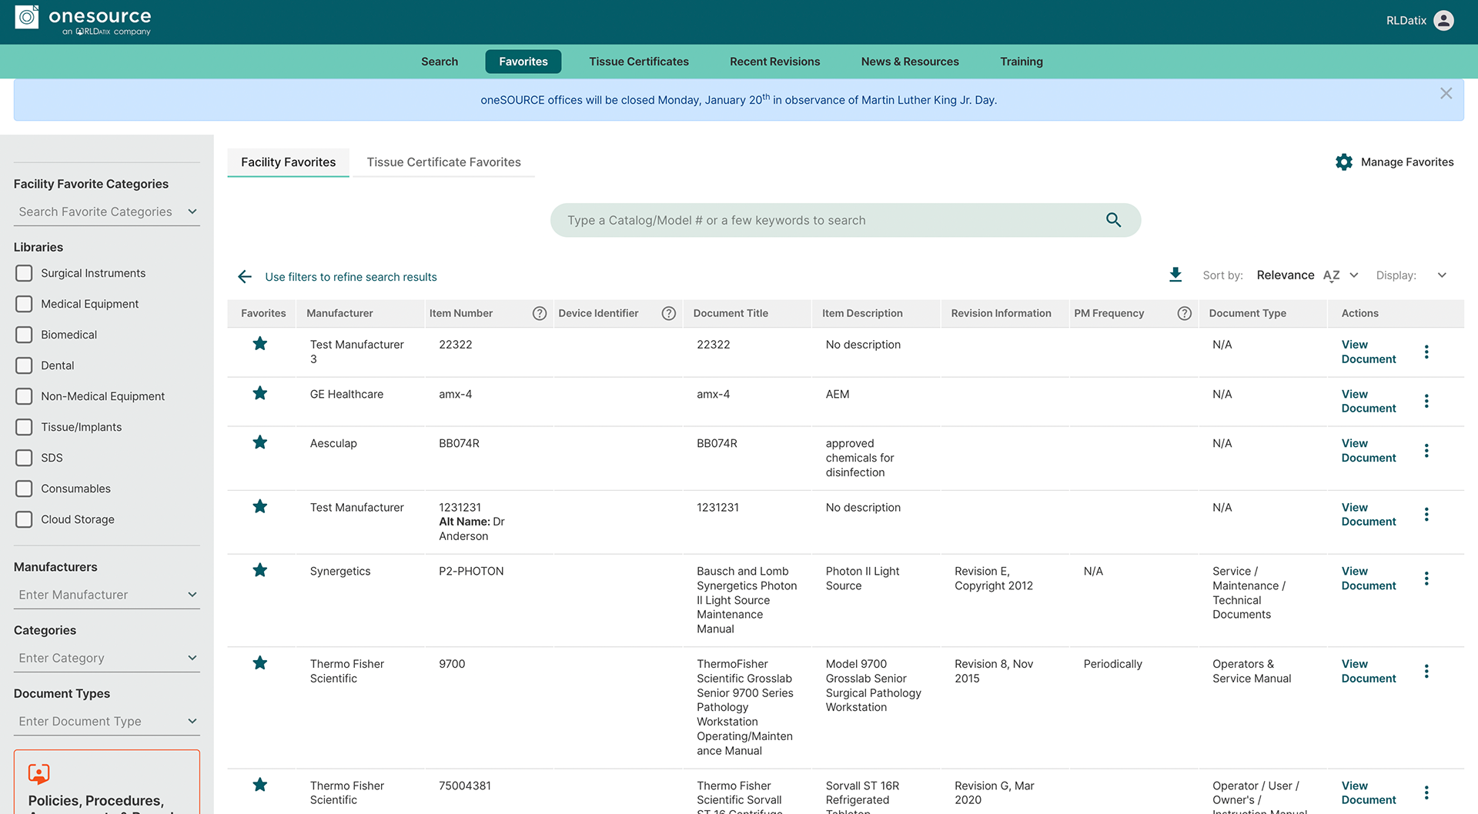Check the SDS library
This screenshot has width=1478, height=814.
coord(24,458)
